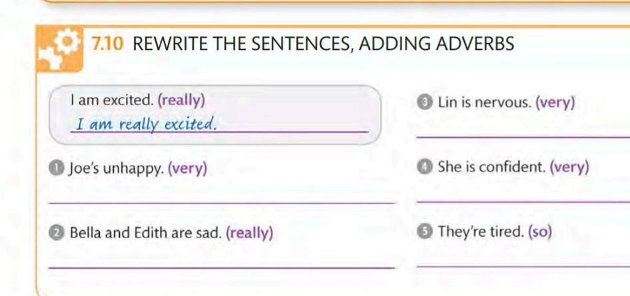Select the answer line under Bella and Edith are sad

[x=221, y=267]
